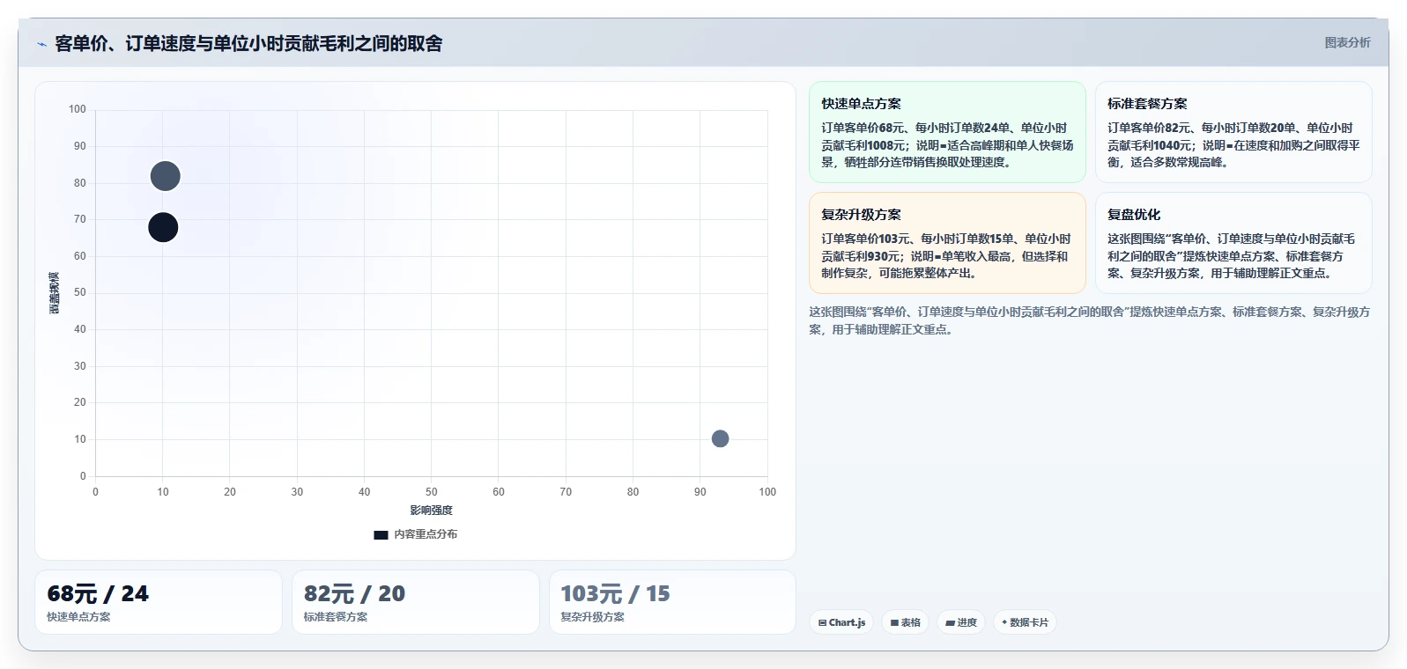The height and width of the screenshot is (669, 1407).
Task: Click the 数据卡片 tag
Action: [x=1025, y=622]
